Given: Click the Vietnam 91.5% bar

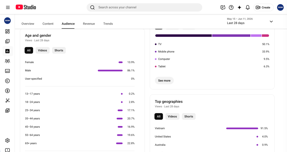Looking at the screenshot, I should [242, 128].
